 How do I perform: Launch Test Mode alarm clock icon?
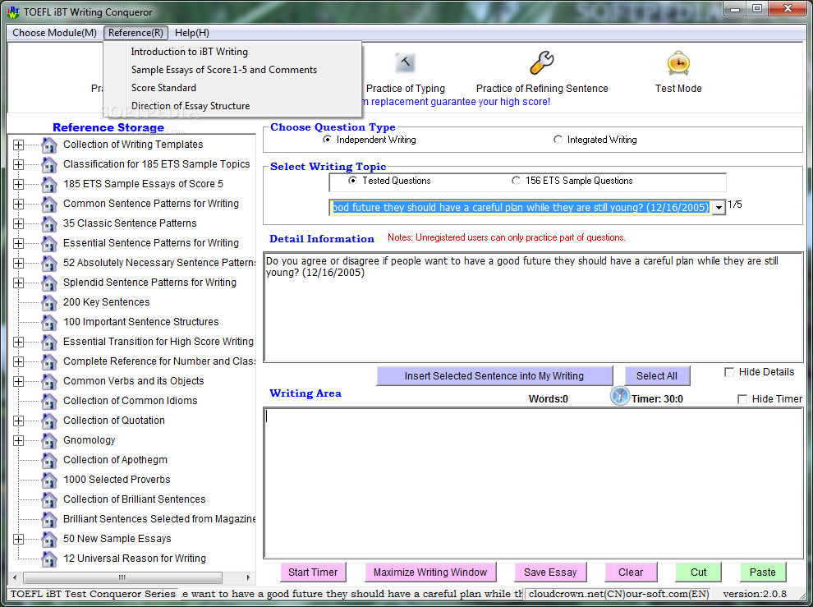pos(678,62)
